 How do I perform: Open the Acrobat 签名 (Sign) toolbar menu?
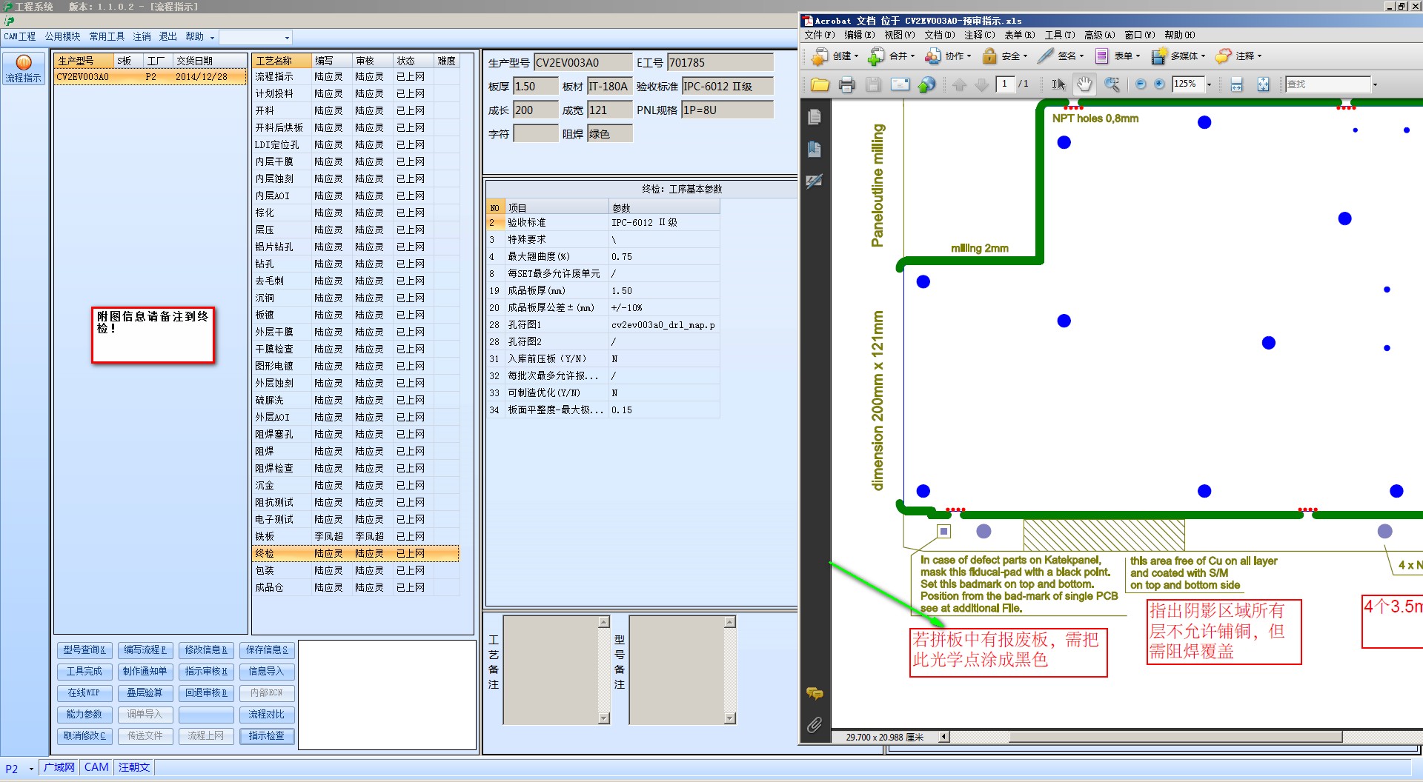[1061, 56]
